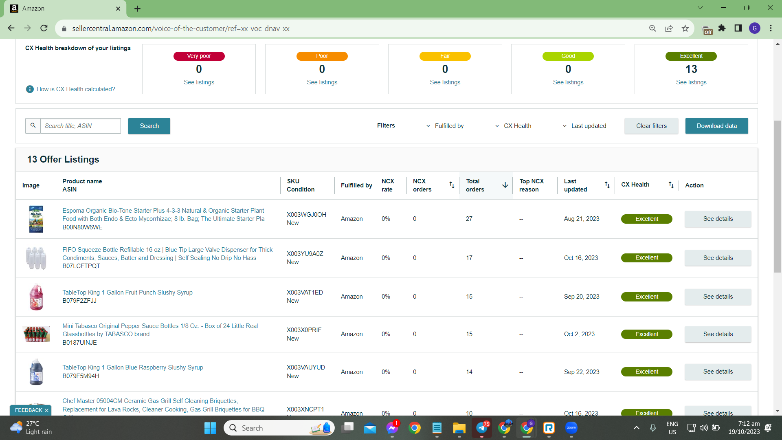
Task: Bookmark this page with star icon
Action: 685,28
